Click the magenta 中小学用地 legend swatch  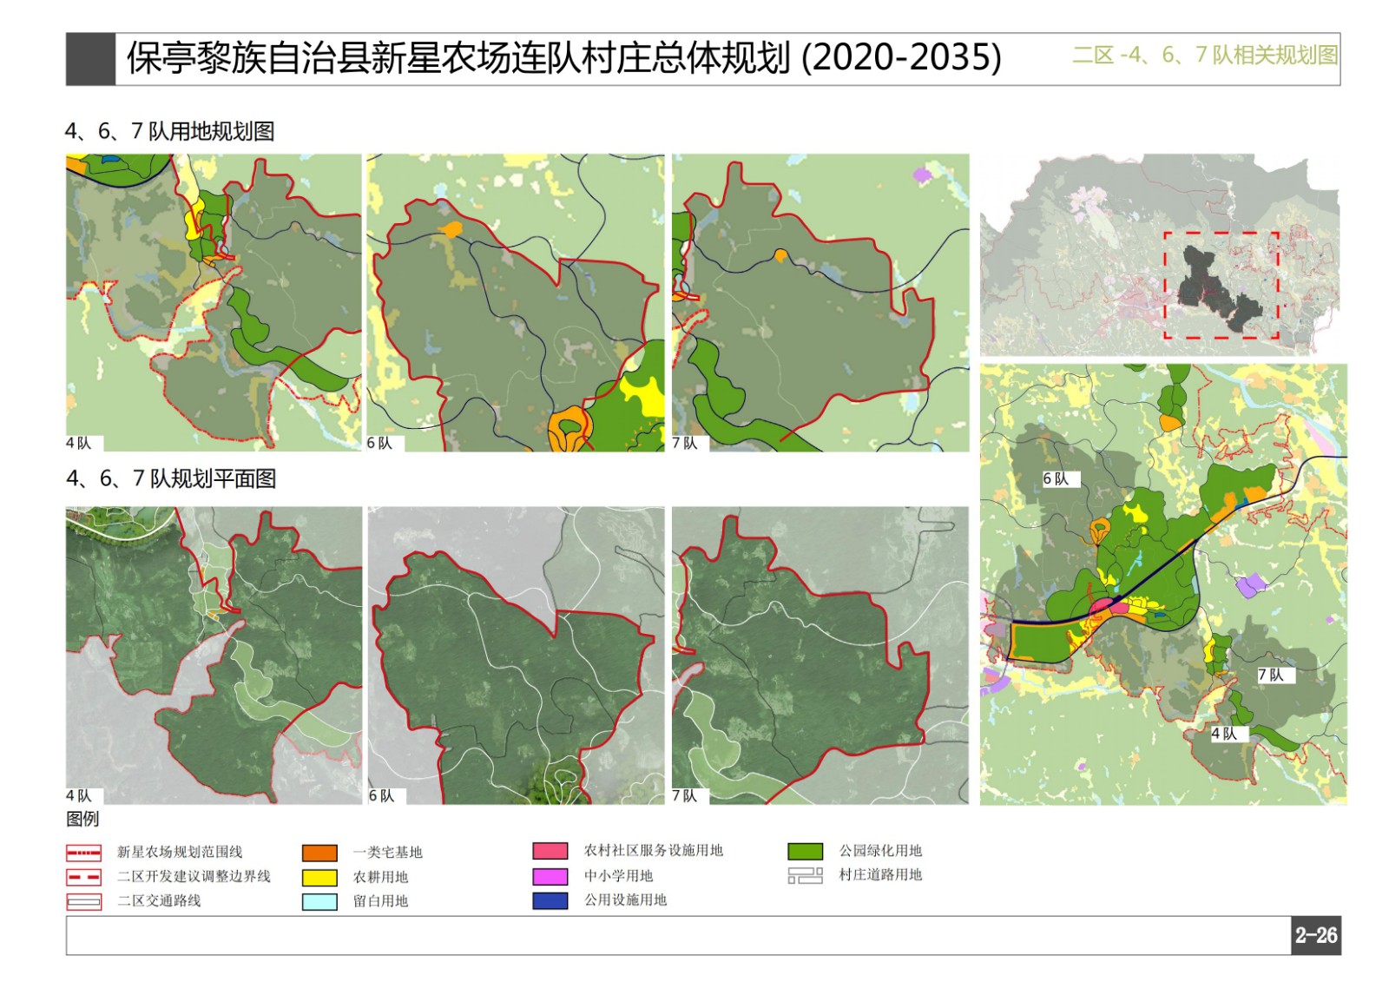tap(550, 876)
